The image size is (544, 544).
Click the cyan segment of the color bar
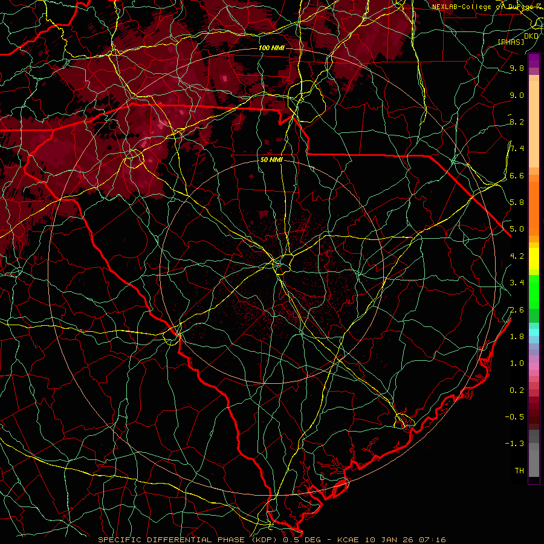tap(534, 332)
